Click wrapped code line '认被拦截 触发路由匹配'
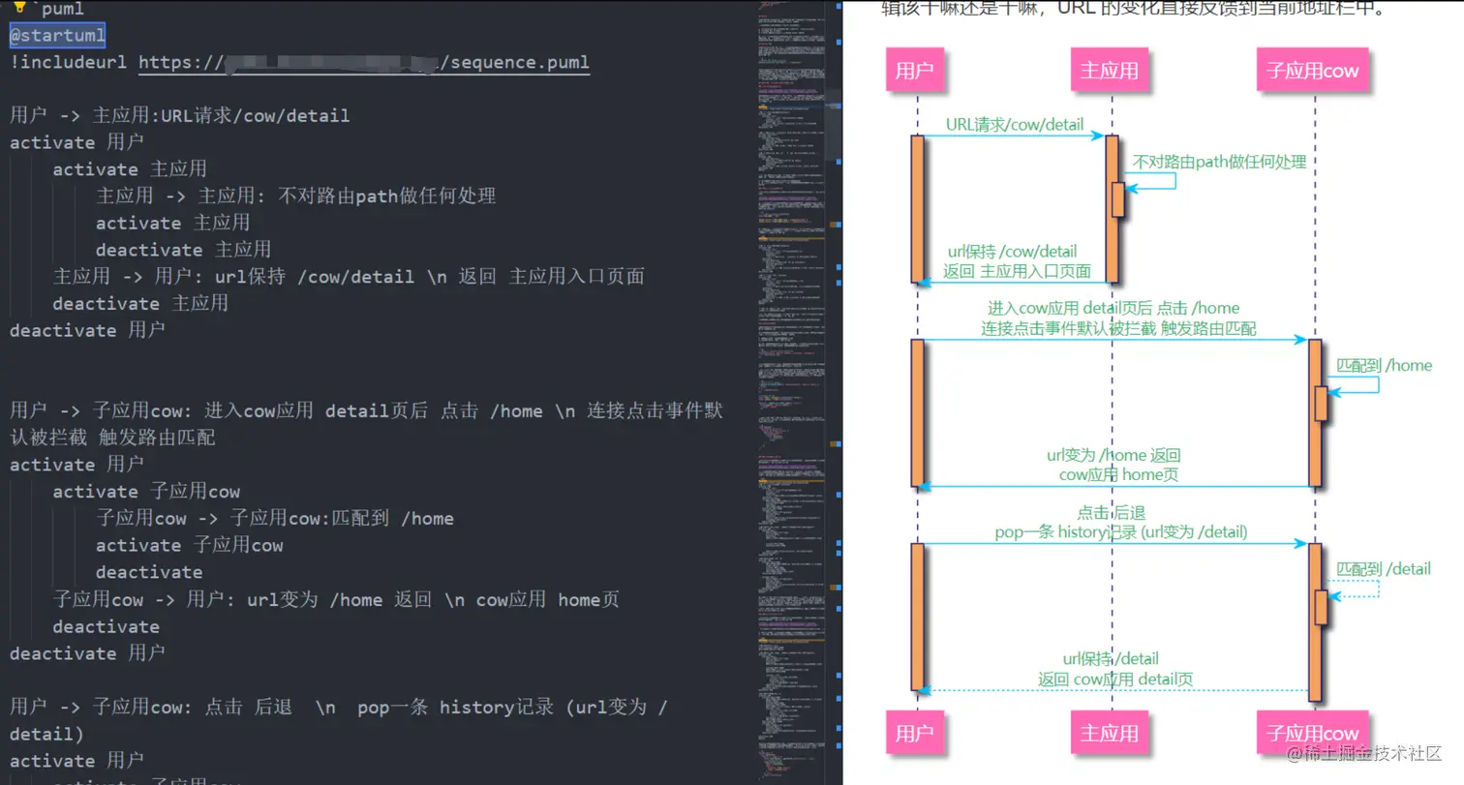The width and height of the screenshot is (1464, 785). [x=112, y=438]
